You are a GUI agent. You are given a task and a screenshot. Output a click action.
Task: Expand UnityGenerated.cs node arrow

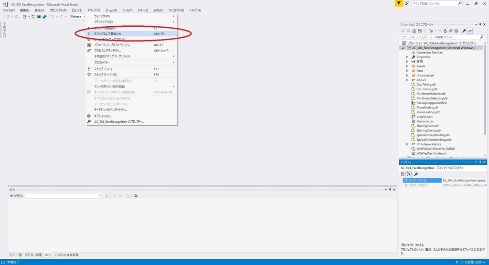[407, 144]
